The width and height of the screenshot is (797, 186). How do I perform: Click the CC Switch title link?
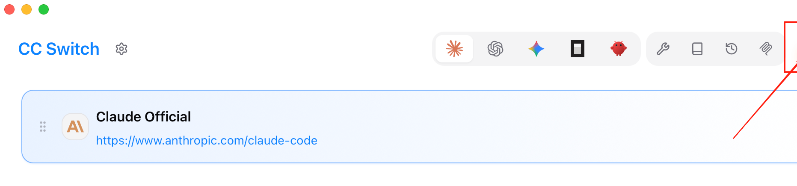coord(59,49)
